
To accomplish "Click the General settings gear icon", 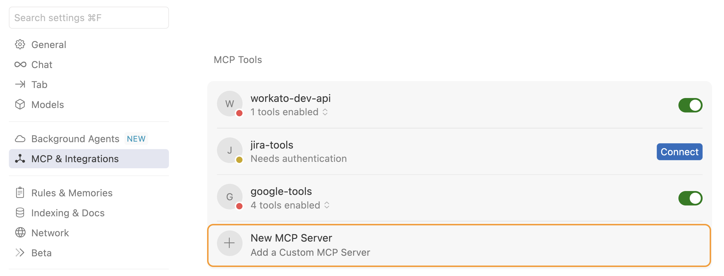I will click(x=20, y=44).
